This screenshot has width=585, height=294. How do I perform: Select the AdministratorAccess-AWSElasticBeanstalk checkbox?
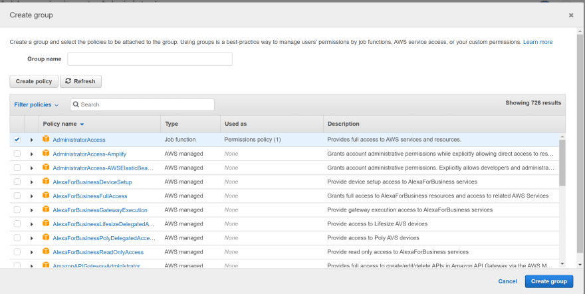pos(17,168)
